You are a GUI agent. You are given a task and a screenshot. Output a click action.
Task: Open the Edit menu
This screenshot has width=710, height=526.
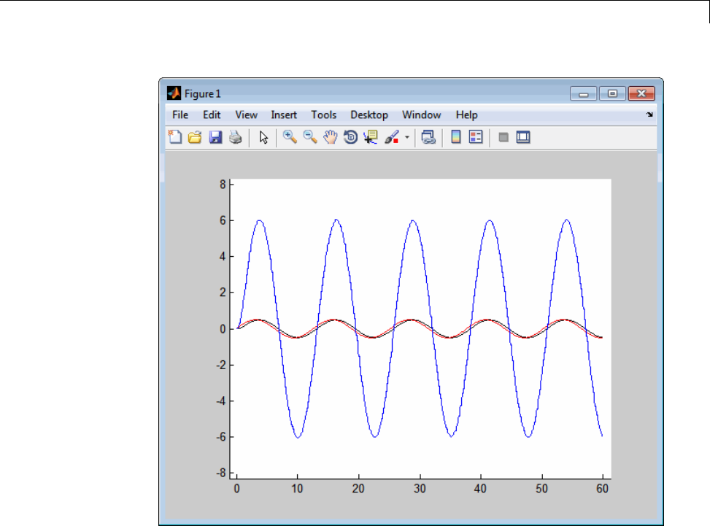[x=212, y=115]
